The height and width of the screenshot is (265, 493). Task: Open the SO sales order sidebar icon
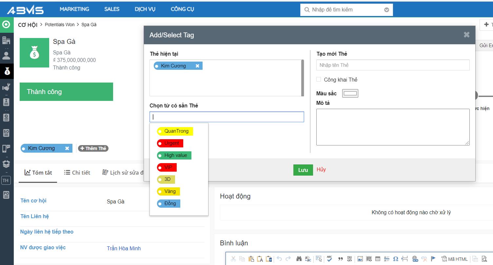pos(6,133)
